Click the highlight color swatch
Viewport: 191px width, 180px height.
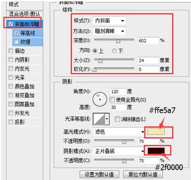coord(156,132)
